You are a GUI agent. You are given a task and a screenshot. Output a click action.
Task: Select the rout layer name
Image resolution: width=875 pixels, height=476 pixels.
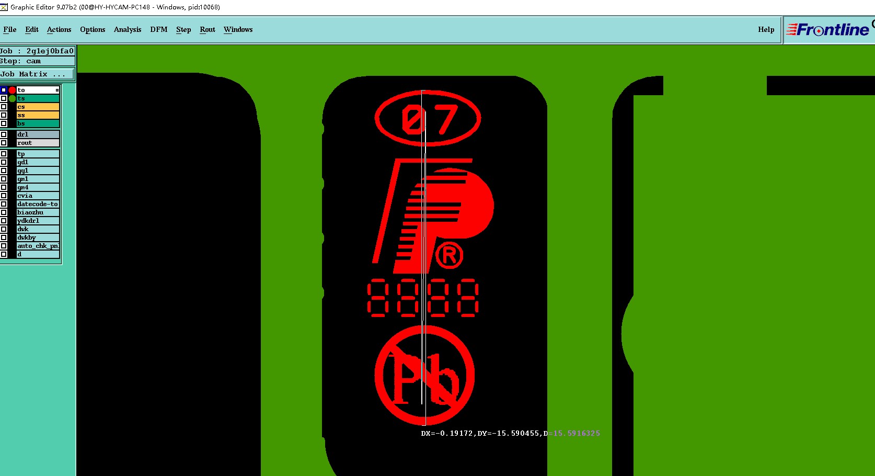38,143
